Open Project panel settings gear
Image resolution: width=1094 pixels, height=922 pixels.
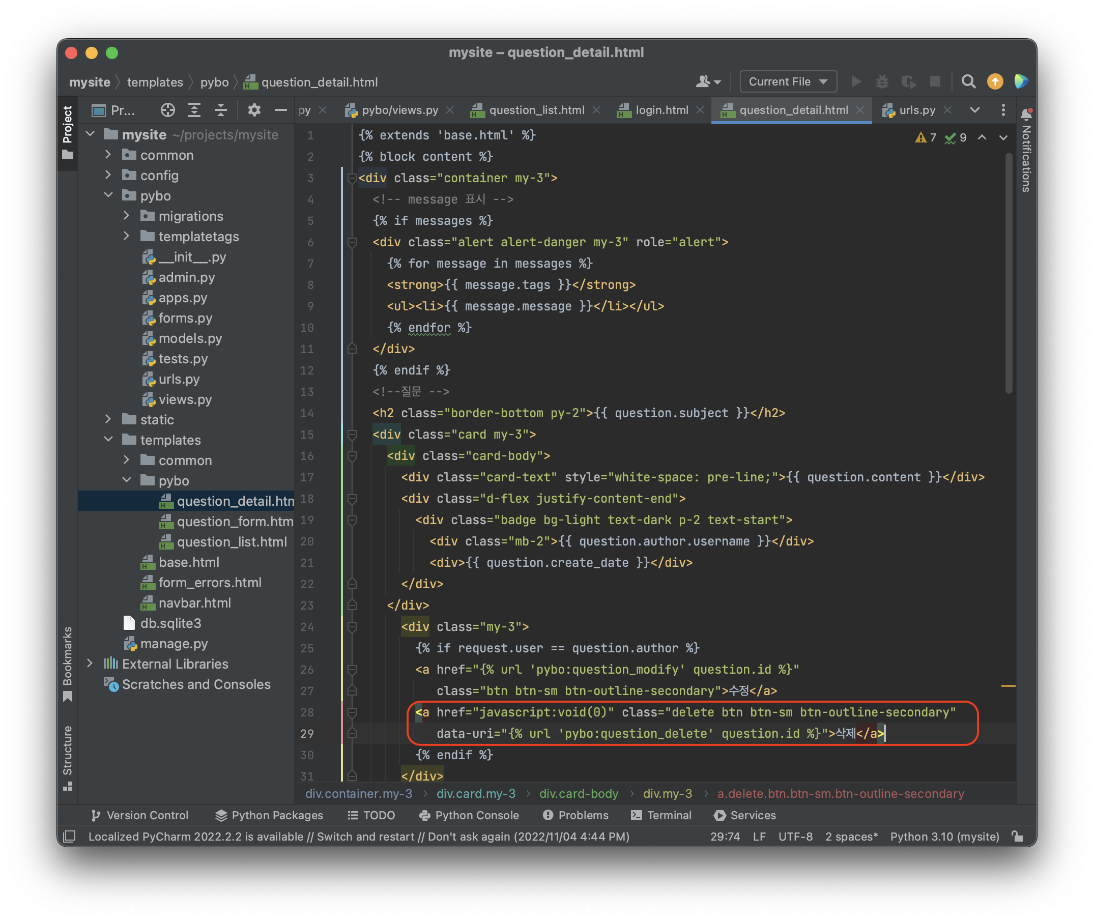point(254,110)
